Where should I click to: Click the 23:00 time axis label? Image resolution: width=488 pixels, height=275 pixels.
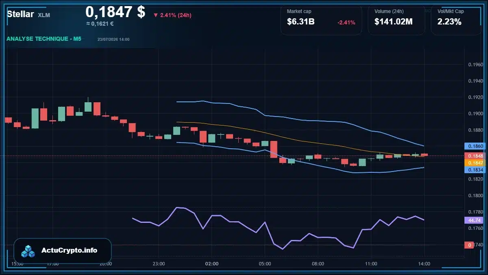click(159, 264)
